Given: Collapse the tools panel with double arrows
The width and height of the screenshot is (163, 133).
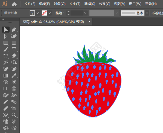Looking at the screenshot, I should click(x=3, y=19).
